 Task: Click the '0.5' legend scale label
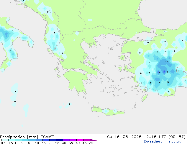(x=10, y=143)
